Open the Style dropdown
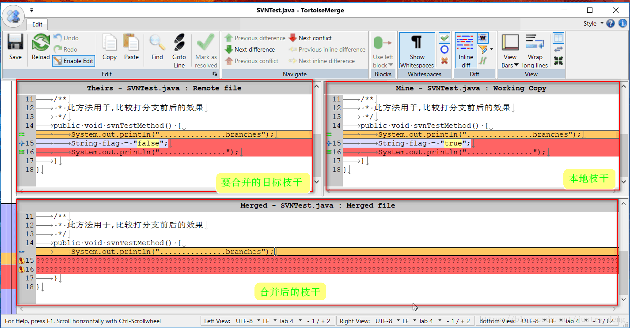The image size is (630, 328). pyautogui.click(x=593, y=23)
